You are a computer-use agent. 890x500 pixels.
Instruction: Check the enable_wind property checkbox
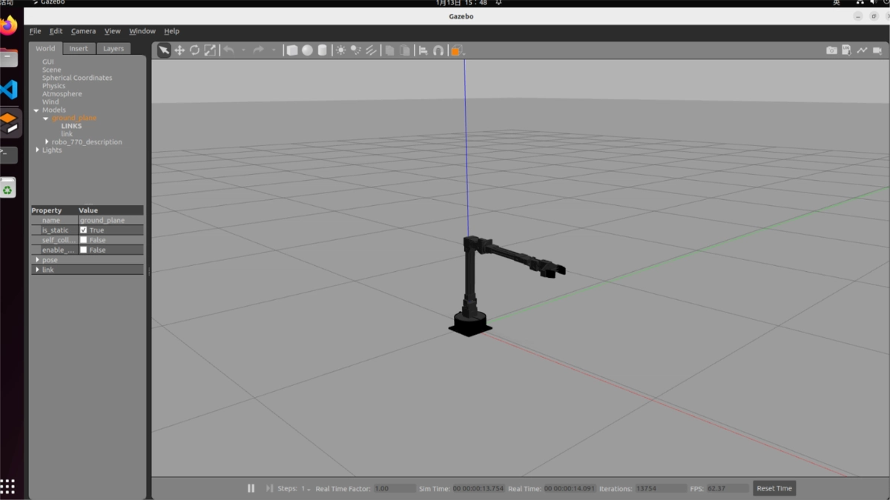[x=84, y=250]
